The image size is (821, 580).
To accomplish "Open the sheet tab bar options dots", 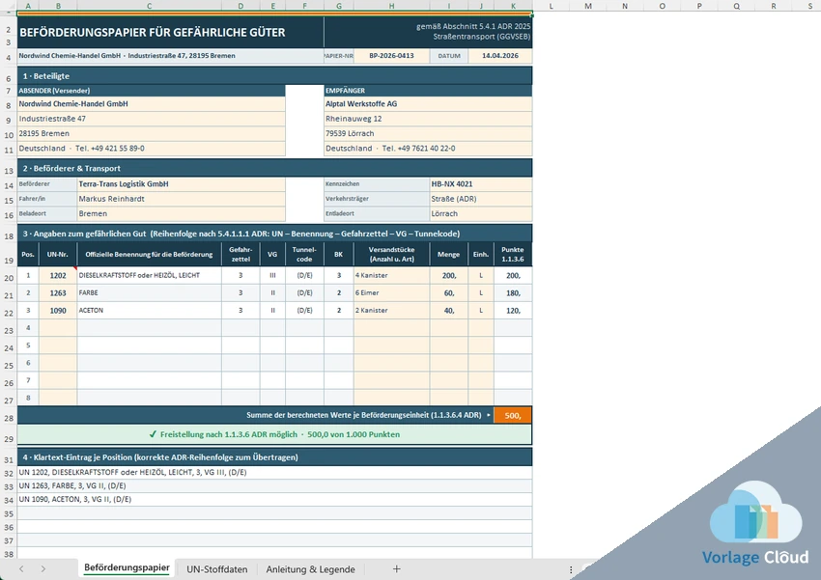I will (x=571, y=569).
